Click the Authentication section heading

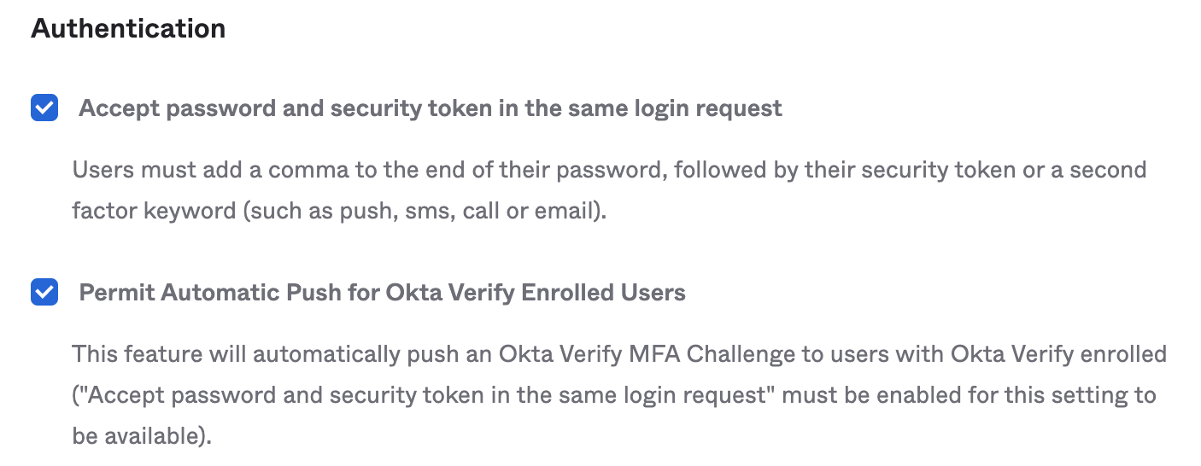(x=128, y=28)
